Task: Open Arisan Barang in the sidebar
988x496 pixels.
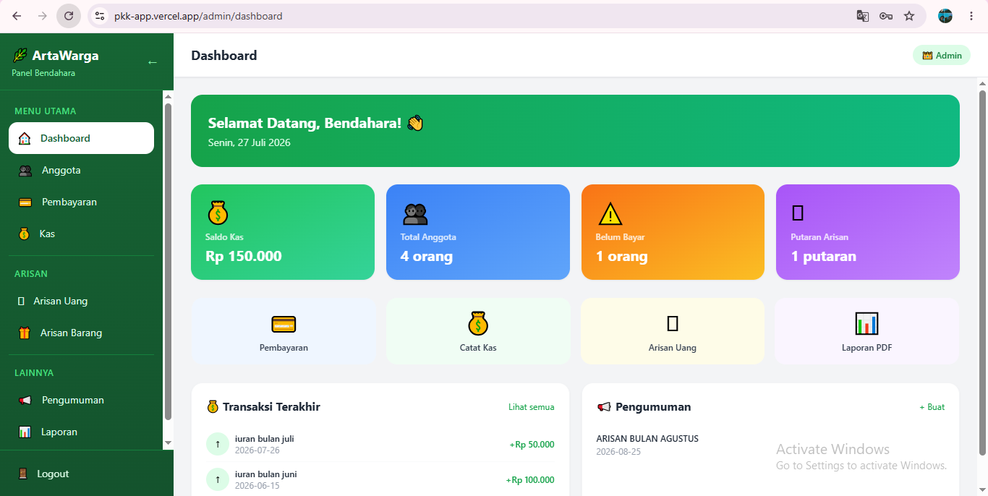Action: point(81,333)
